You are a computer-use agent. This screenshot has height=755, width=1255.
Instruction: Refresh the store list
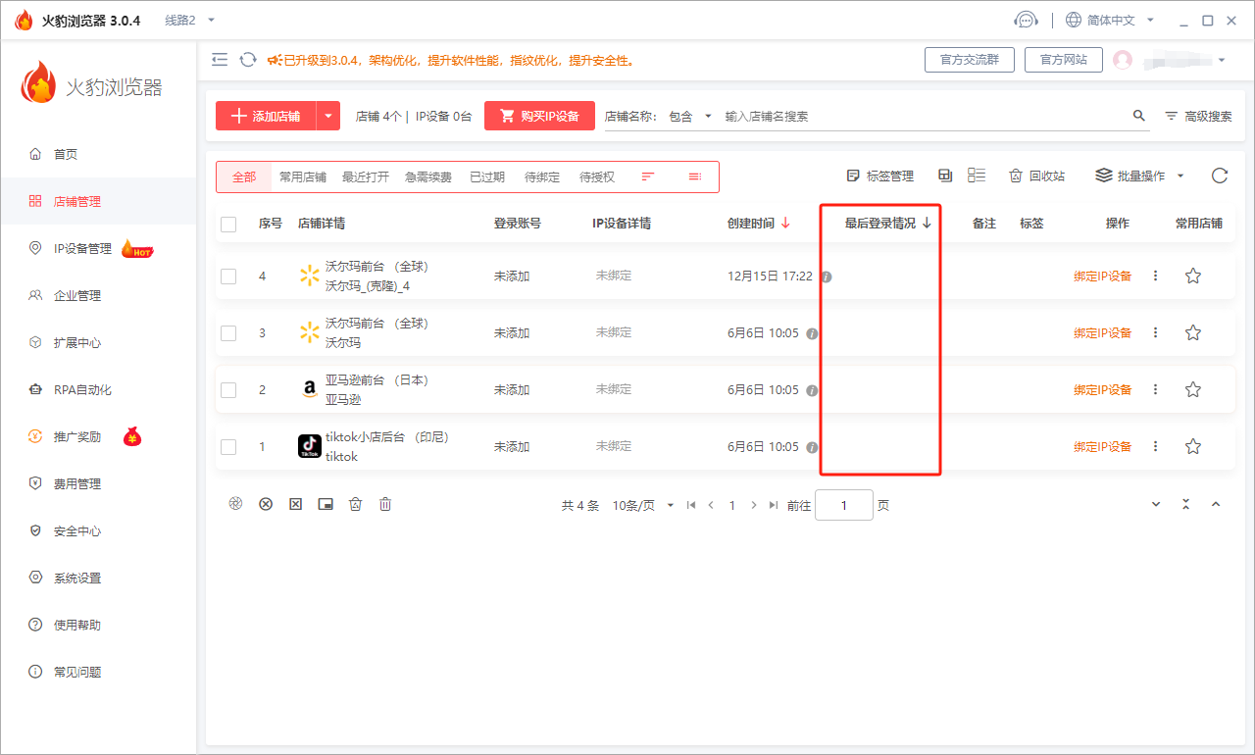(1219, 176)
